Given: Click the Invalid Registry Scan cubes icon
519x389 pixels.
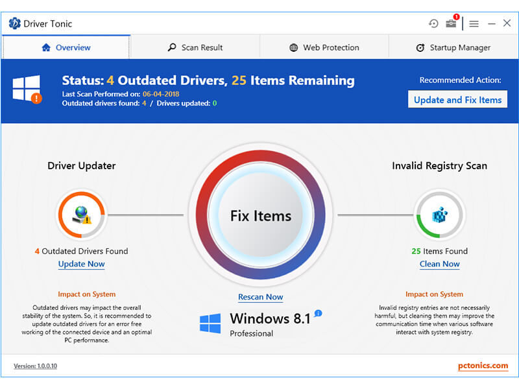Looking at the screenshot, I should click(440, 215).
